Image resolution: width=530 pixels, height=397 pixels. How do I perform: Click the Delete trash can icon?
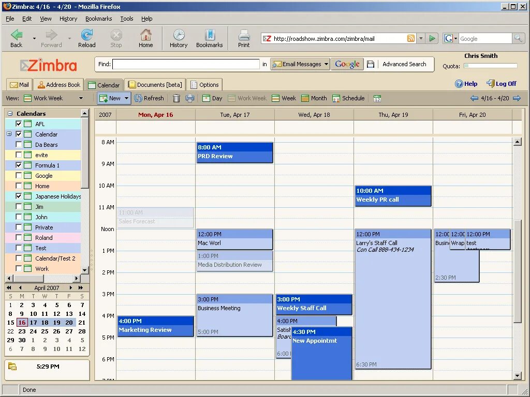click(x=176, y=98)
